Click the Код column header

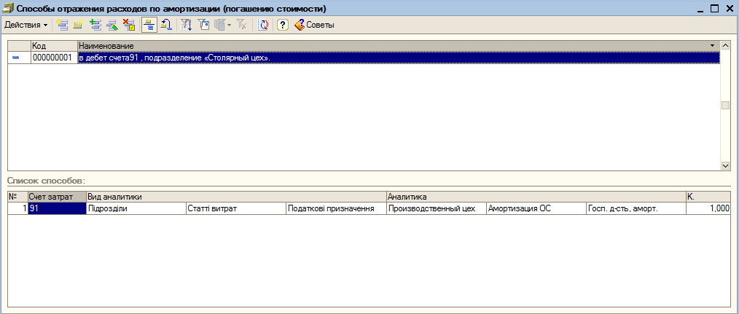point(54,46)
